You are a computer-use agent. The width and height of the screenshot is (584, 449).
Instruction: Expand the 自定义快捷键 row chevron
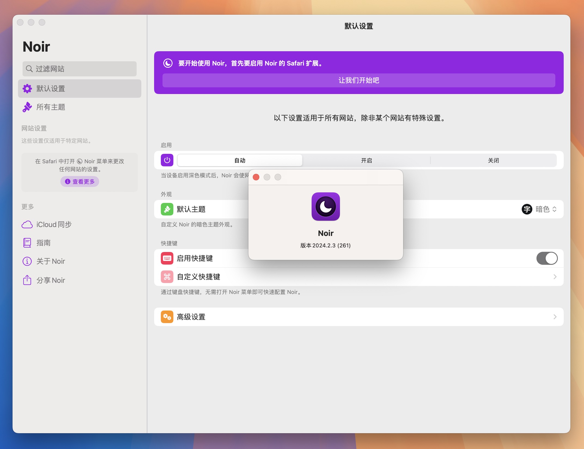click(x=555, y=277)
